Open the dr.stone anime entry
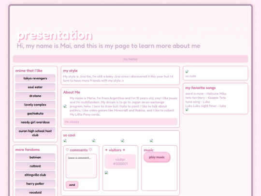This screenshot has height=196, width=261. pyautogui.click(x=35, y=96)
